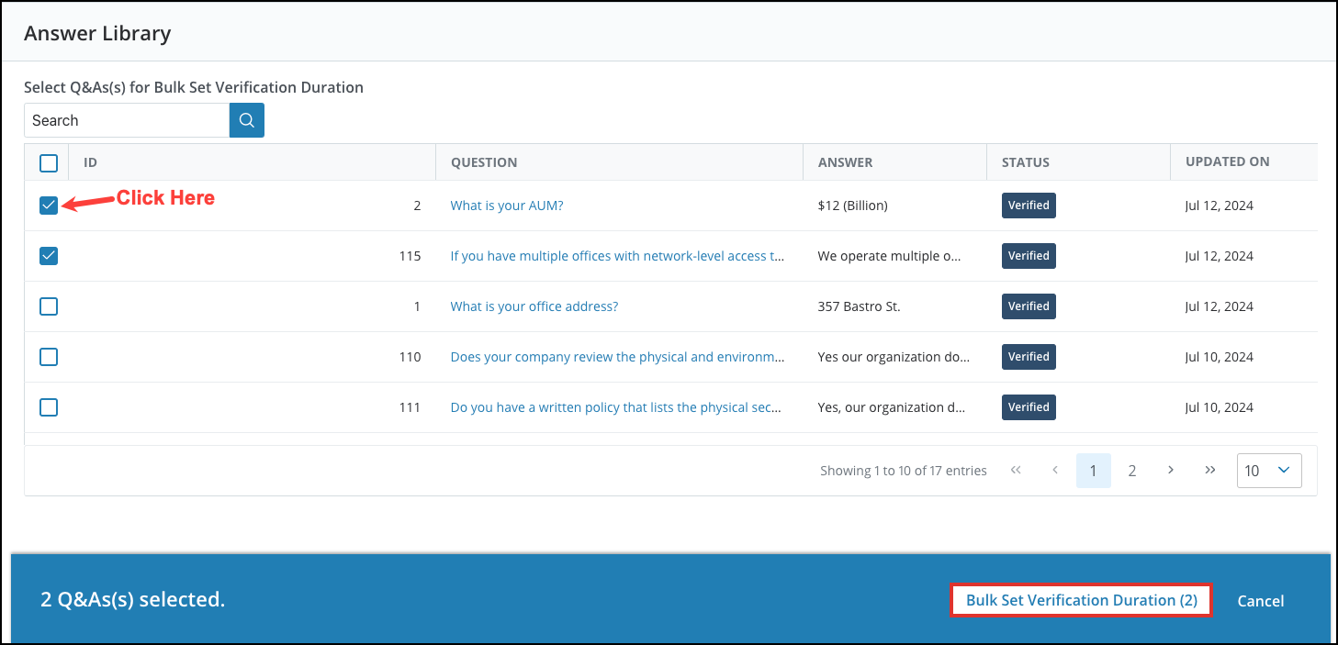The image size is (1338, 645).
Task: Click Bulk Set Verification Duration button
Action: [x=1080, y=600]
